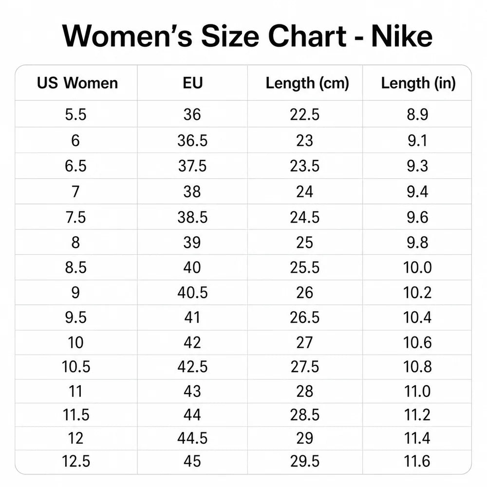
Task: Click the Length (cm) column header
Action: [307, 84]
